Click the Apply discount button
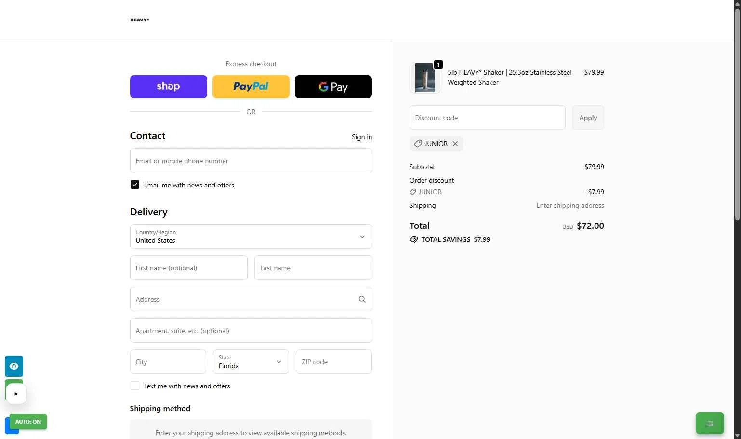This screenshot has height=439, width=741. point(588,118)
